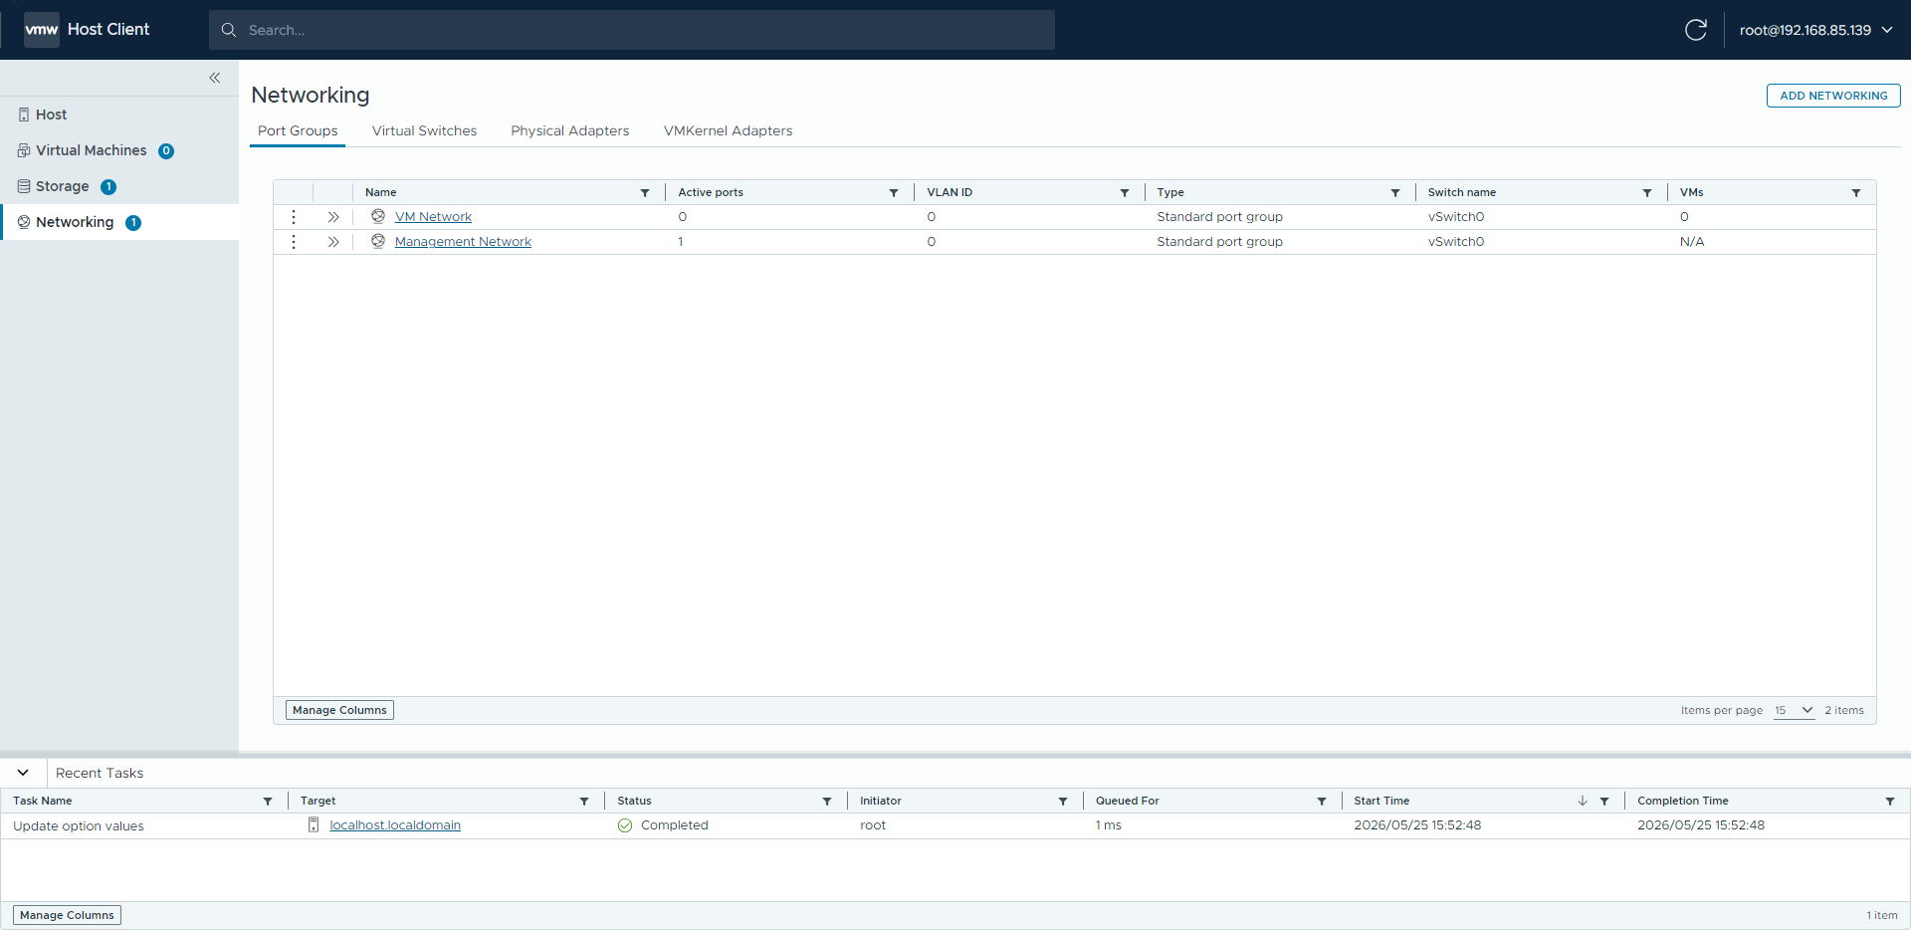
Task: Filter the Queued For column
Action: (1322, 802)
